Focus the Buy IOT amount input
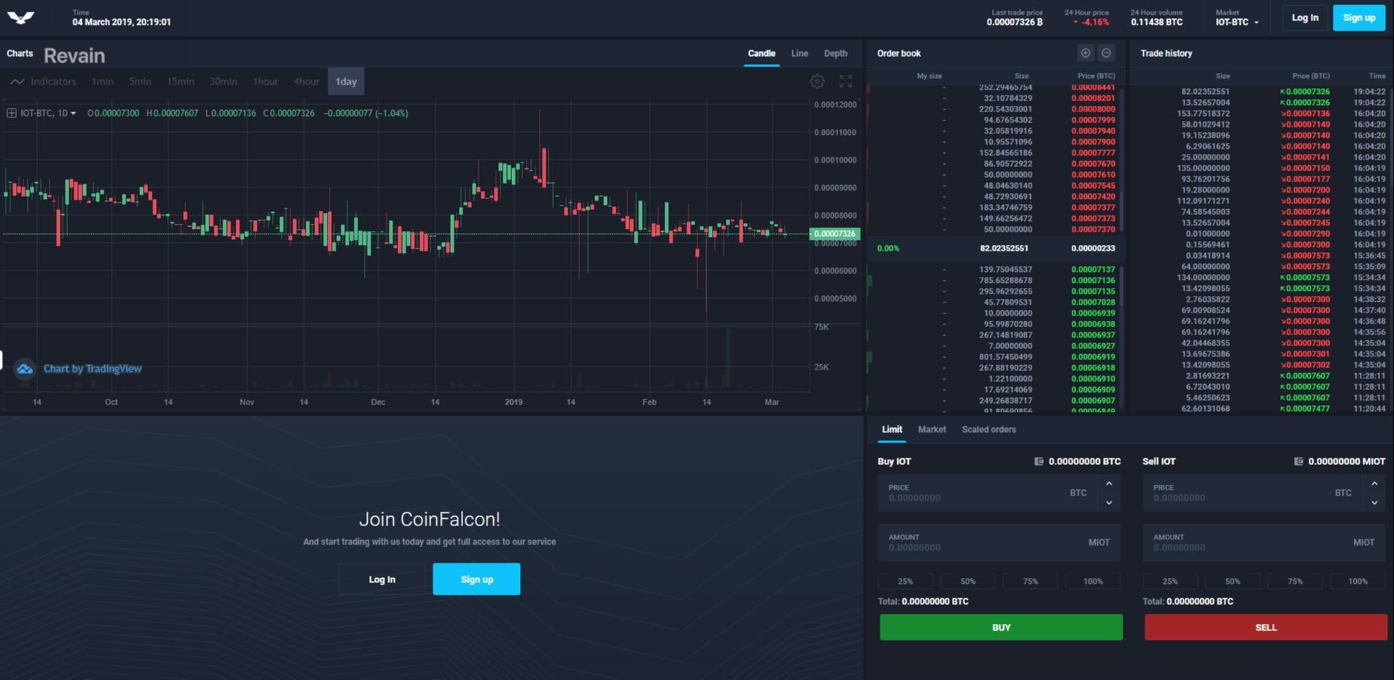The width and height of the screenshot is (1394, 680). [999, 543]
